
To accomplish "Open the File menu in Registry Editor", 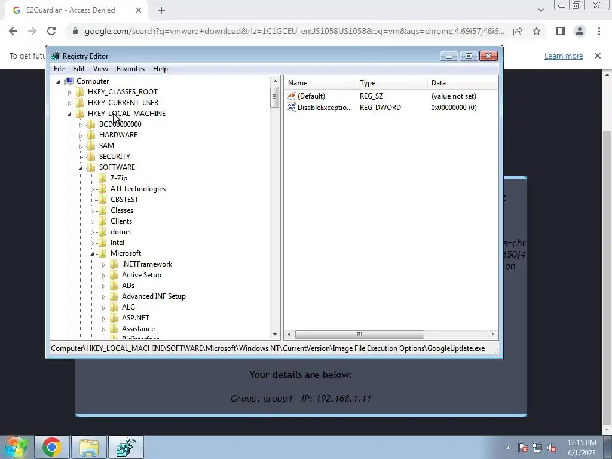I will click(x=59, y=69).
